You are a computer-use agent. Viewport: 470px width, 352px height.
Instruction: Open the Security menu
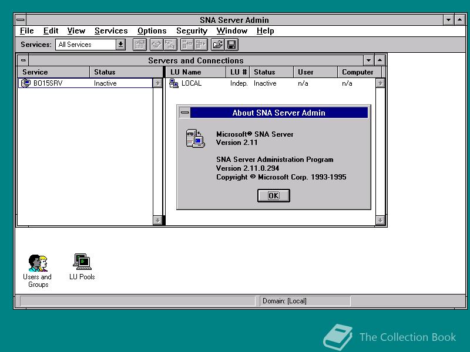192,31
